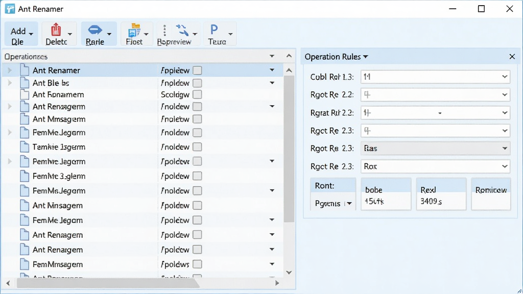Click the blue Rarle toolbar icon
The height and width of the screenshot is (294, 523).
(95, 30)
